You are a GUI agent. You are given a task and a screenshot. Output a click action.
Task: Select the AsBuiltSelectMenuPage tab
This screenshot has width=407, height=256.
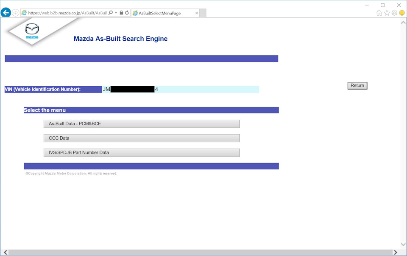(165, 13)
